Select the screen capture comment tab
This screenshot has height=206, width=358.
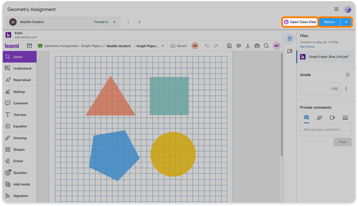point(345,117)
